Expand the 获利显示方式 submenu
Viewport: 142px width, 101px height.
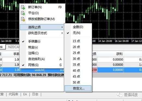point(42,33)
